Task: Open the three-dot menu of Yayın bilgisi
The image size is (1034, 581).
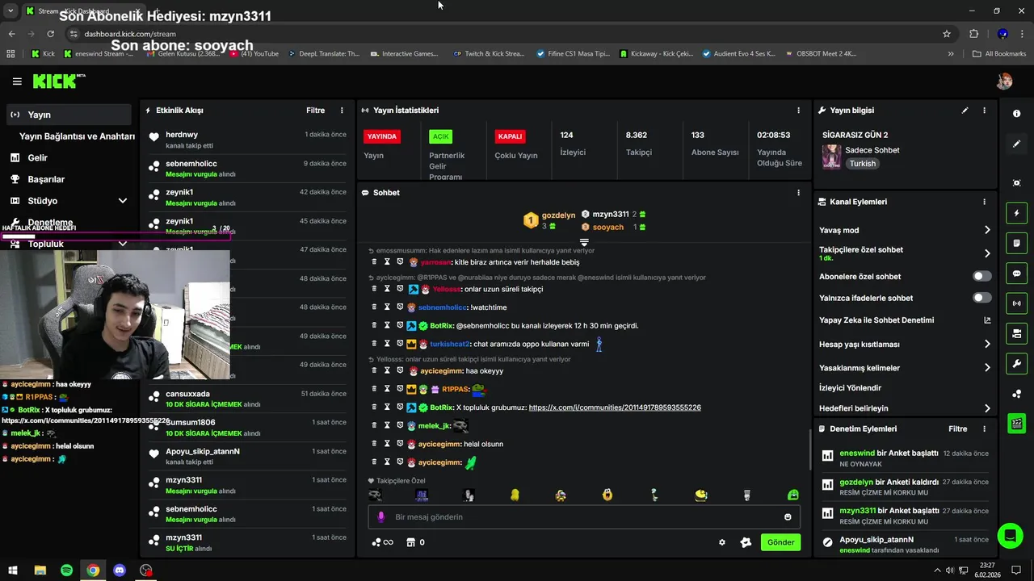Action: click(984, 111)
